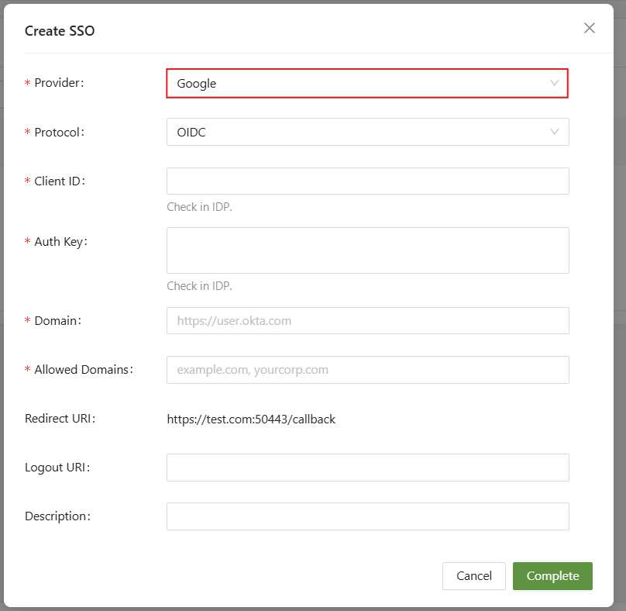The width and height of the screenshot is (626, 611).
Task: Click the chevron arrow in Provider field
Action: pos(555,83)
